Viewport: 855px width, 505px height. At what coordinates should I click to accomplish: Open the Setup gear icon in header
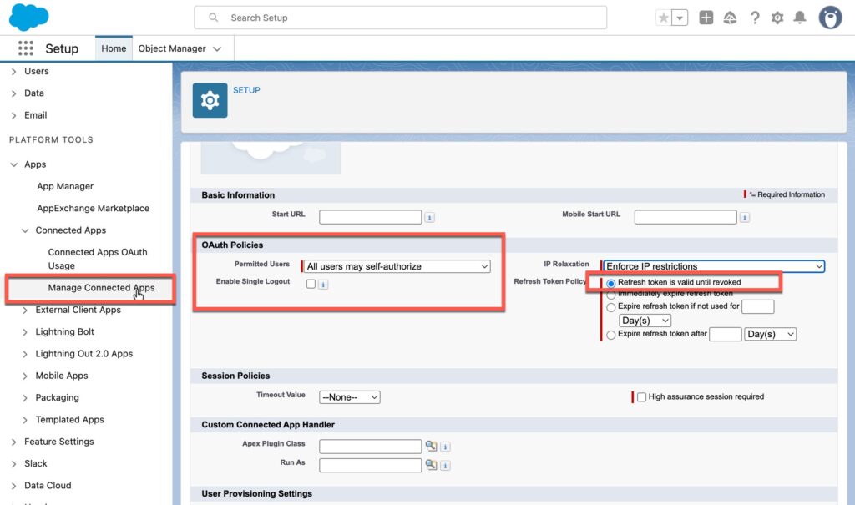pos(777,18)
